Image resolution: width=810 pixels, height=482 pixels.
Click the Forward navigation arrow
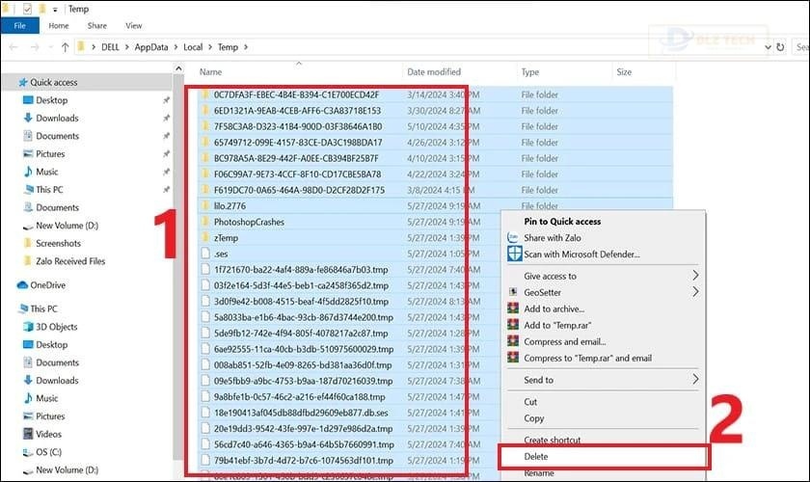35,47
